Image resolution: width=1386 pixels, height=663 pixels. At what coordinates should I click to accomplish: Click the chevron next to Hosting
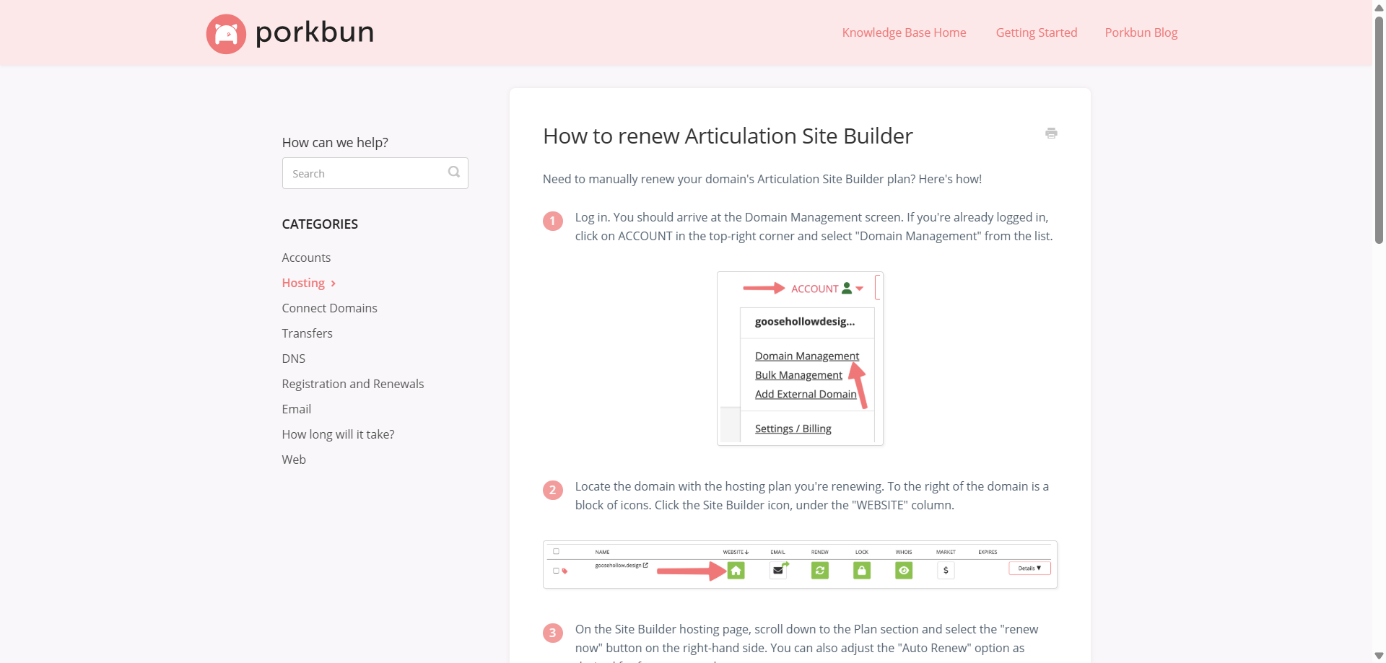(x=333, y=284)
